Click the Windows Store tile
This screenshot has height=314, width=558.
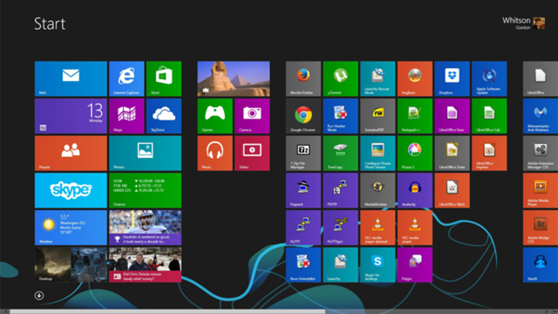pos(163,78)
